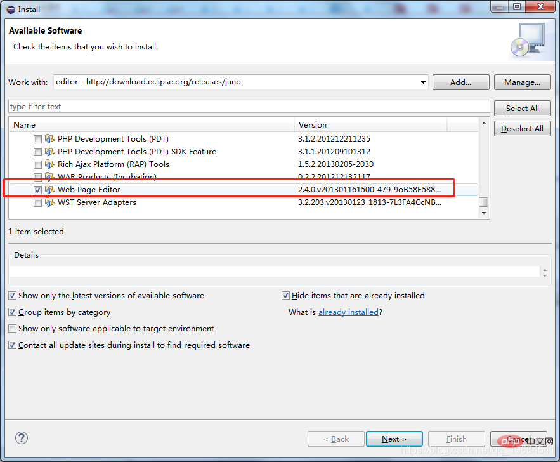
Task: Toggle Group items by category checkbox
Action: tap(13, 312)
